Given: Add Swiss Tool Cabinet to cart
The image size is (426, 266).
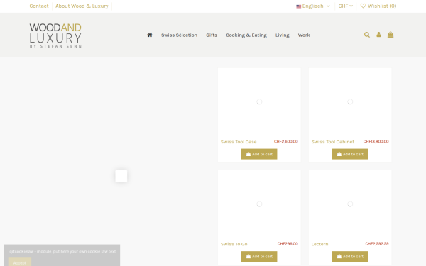Looking at the screenshot, I should click(350, 154).
